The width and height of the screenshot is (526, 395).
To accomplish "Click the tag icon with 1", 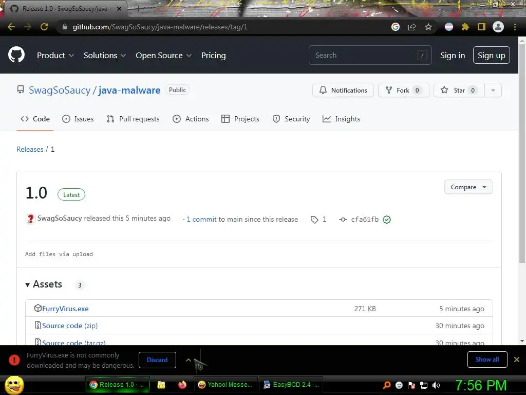I will click(318, 219).
